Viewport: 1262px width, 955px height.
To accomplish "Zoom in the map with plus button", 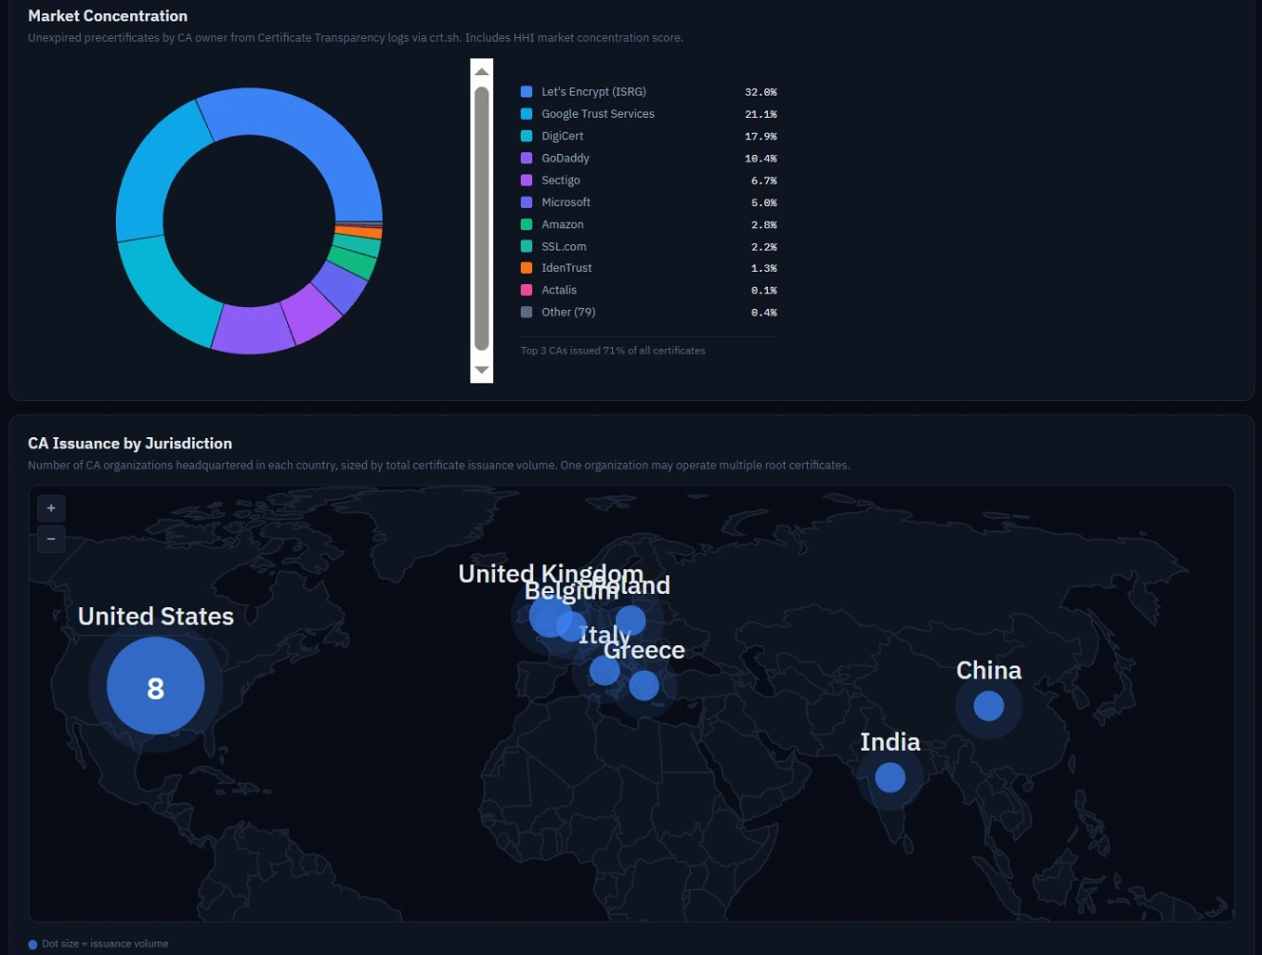I will pyautogui.click(x=51, y=508).
